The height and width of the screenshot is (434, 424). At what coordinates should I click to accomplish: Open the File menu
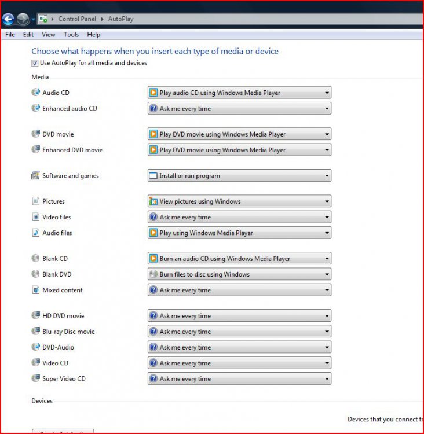click(x=10, y=35)
